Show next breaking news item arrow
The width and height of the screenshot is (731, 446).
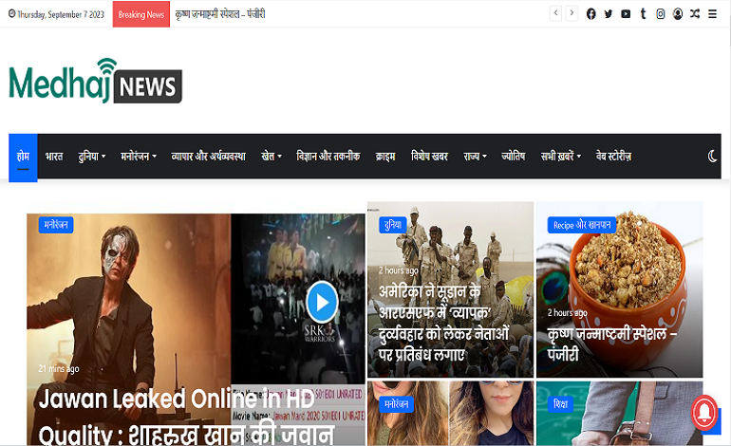572,13
